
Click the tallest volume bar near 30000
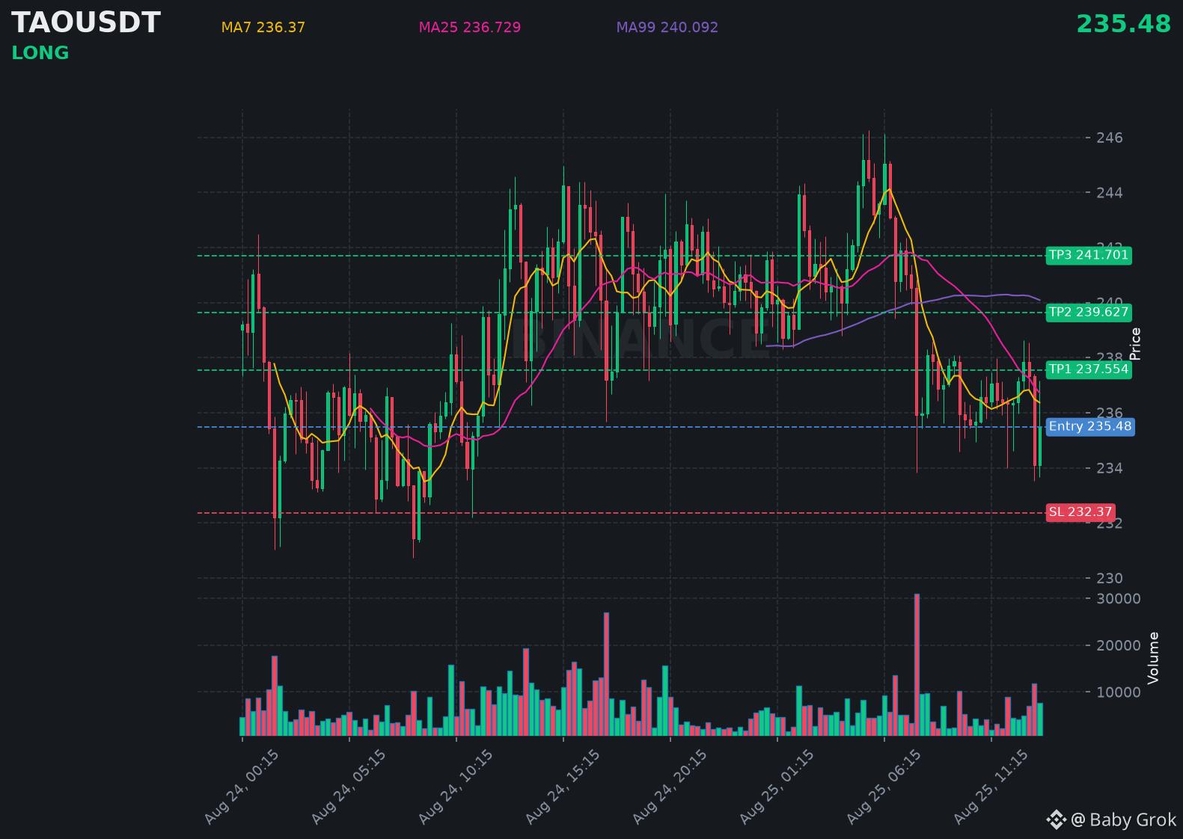(917, 665)
